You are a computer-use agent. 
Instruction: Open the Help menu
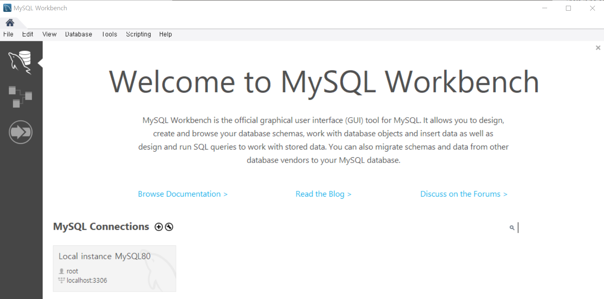pos(165,34)
